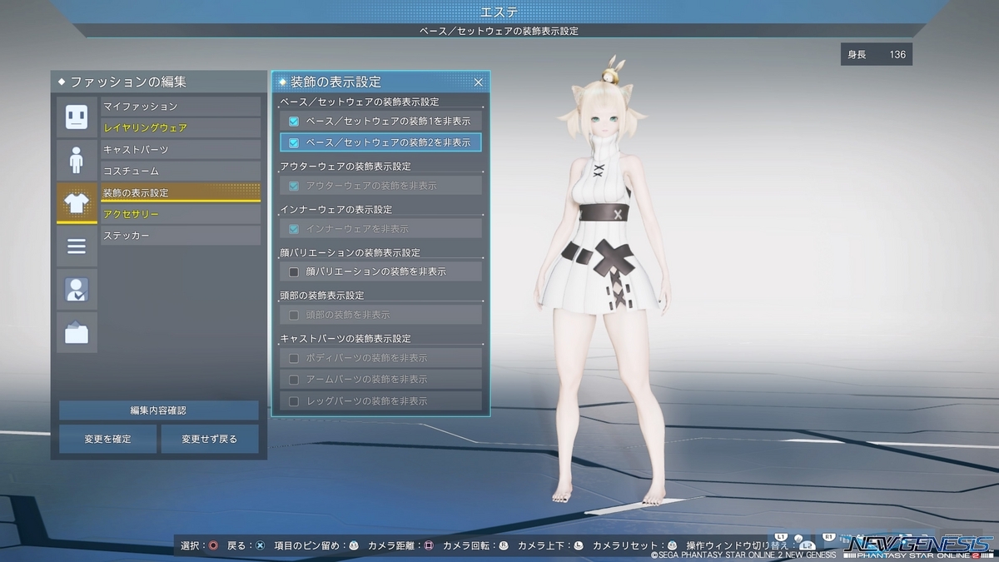This screenshot has width=999, height=562.
Task: Click the 身長 136 height display
Action: [x=877, y=55]
